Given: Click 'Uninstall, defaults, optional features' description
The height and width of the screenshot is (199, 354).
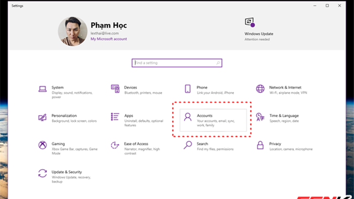Looking at the screenshot, I should tap(144, 123).
